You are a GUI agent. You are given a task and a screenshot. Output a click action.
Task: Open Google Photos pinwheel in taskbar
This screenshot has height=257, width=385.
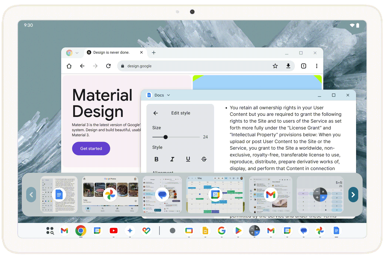click(320, 231)
